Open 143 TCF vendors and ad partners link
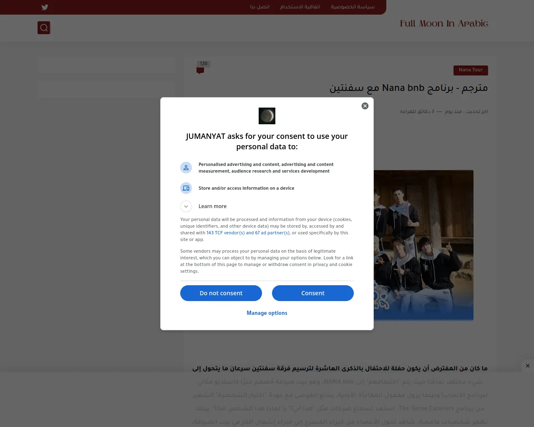Viewport: 534px width, 427px height. (248, 233)
